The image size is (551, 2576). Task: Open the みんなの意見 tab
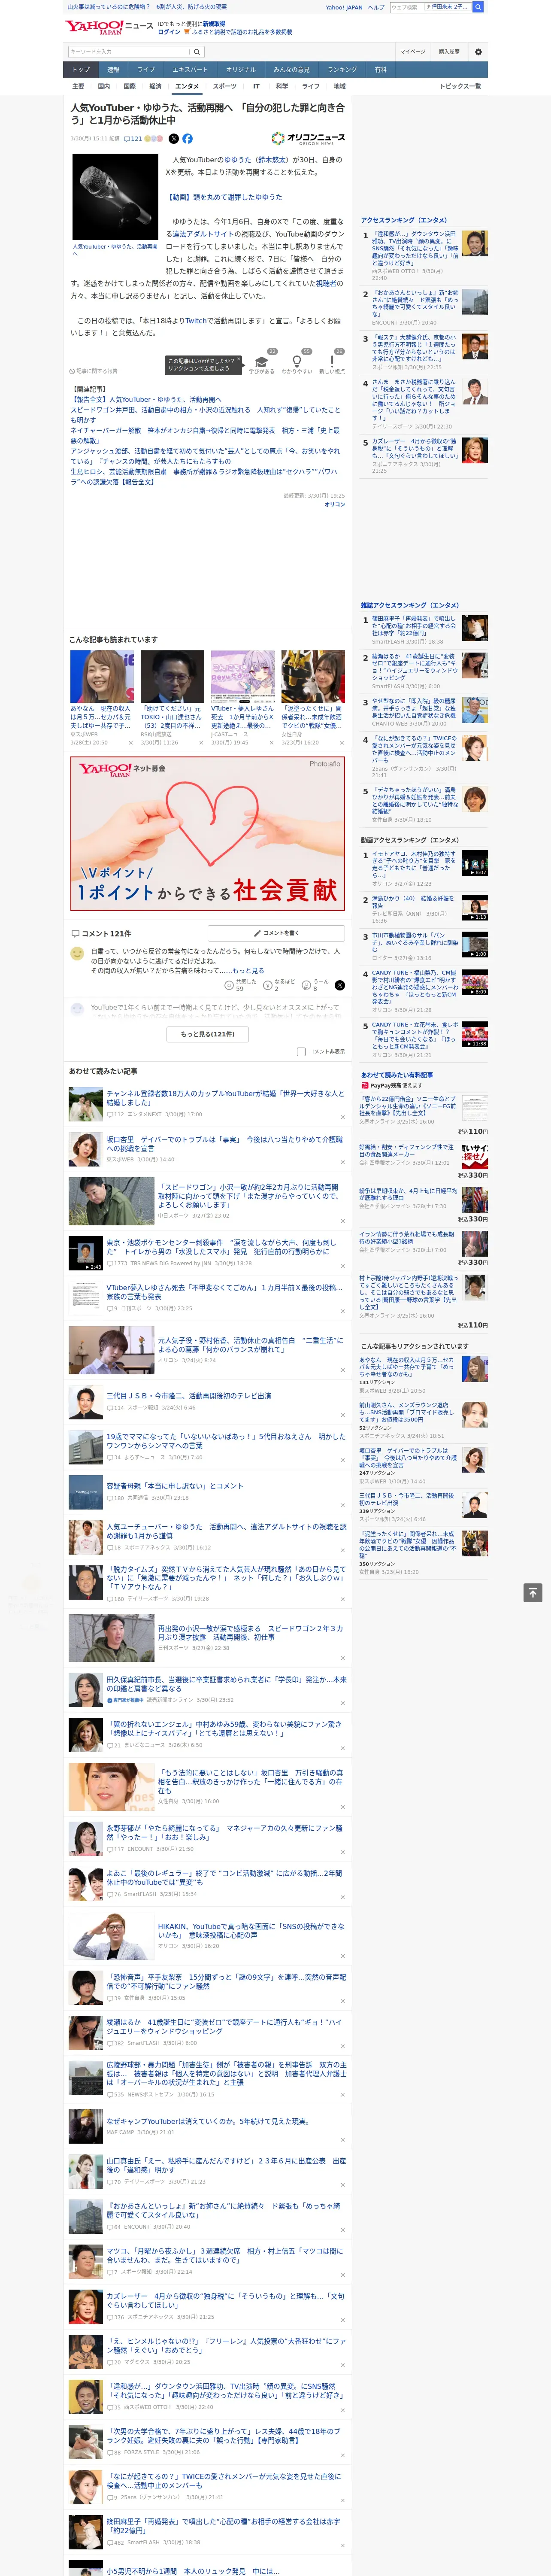[292, 70]
